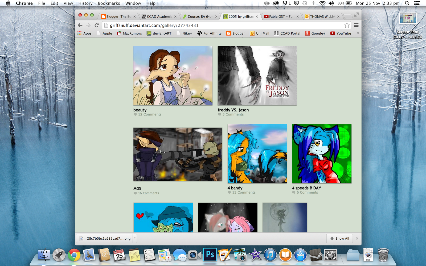The width and height of the screenshot is (426, 266).
Task: Open Time Machine menu bar icon
Action: 305,3
